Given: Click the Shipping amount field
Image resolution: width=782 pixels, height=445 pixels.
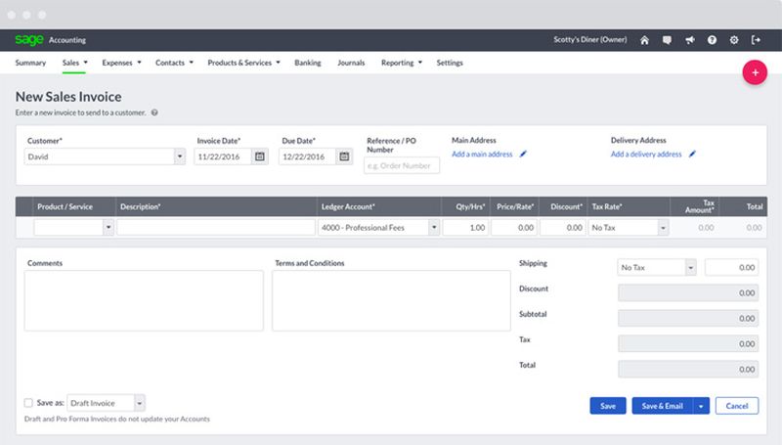Looking at the screenshot, I should click(731, 267).
